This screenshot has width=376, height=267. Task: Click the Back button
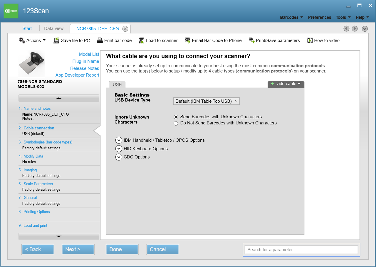38,249
